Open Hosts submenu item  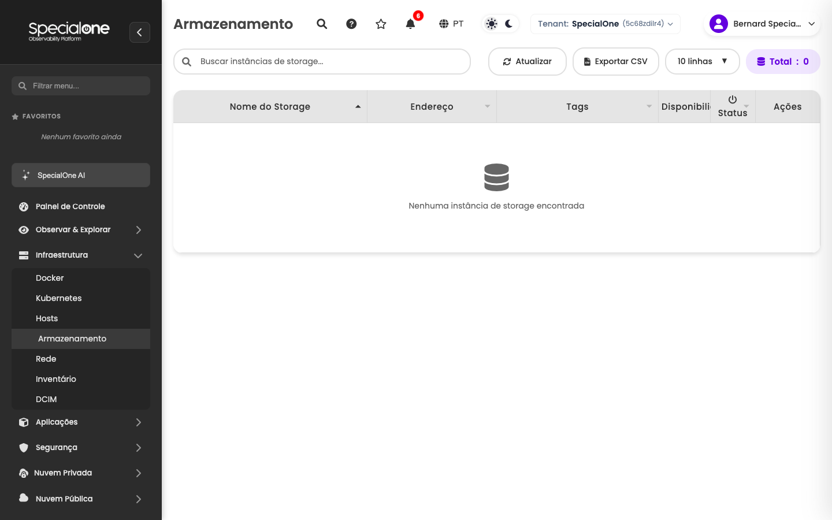pos(81,318)
